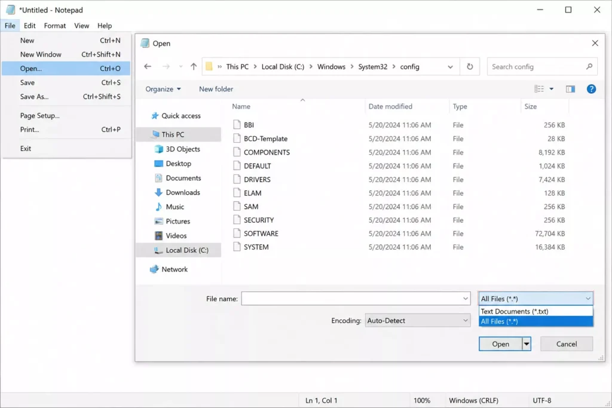This screenshot has width=612, height=408.
Task: Click the Quick access star icon
Action: 155,116
